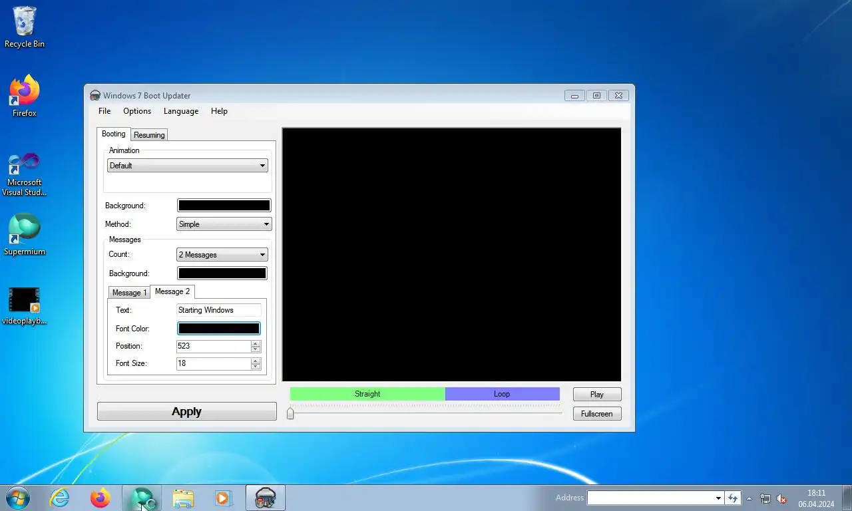Open the Language menu
Viewport: 852px width, 511px height.
pyautogui.click(x=181, y=111)
